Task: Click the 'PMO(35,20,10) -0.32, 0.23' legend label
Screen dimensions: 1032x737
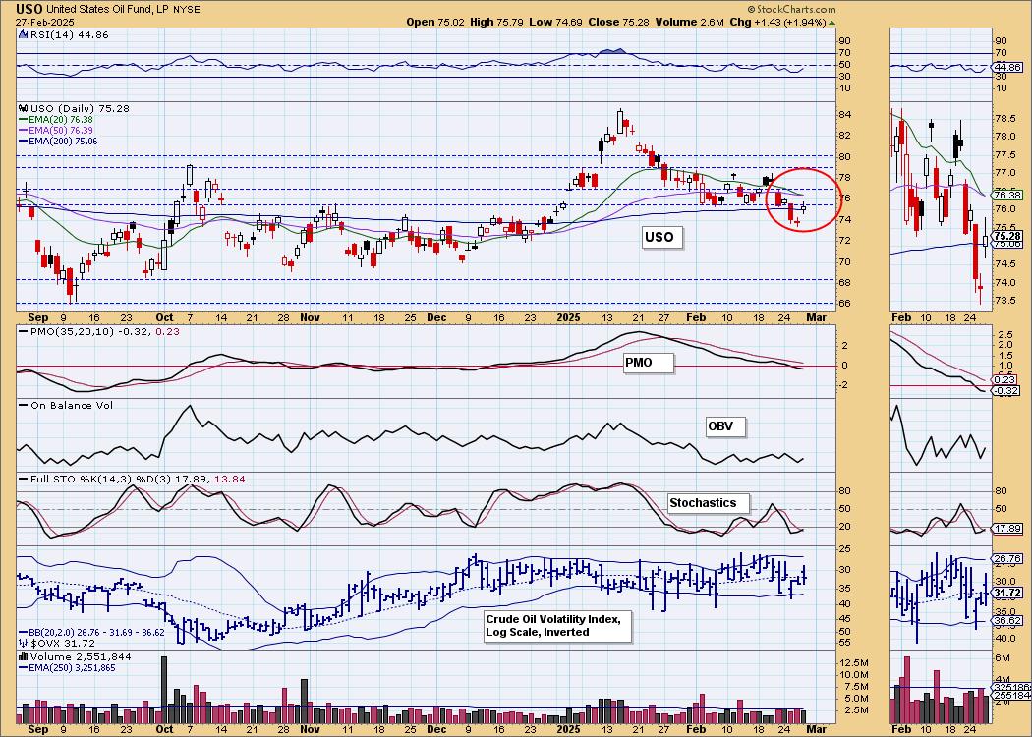Action: click(104, 332)
